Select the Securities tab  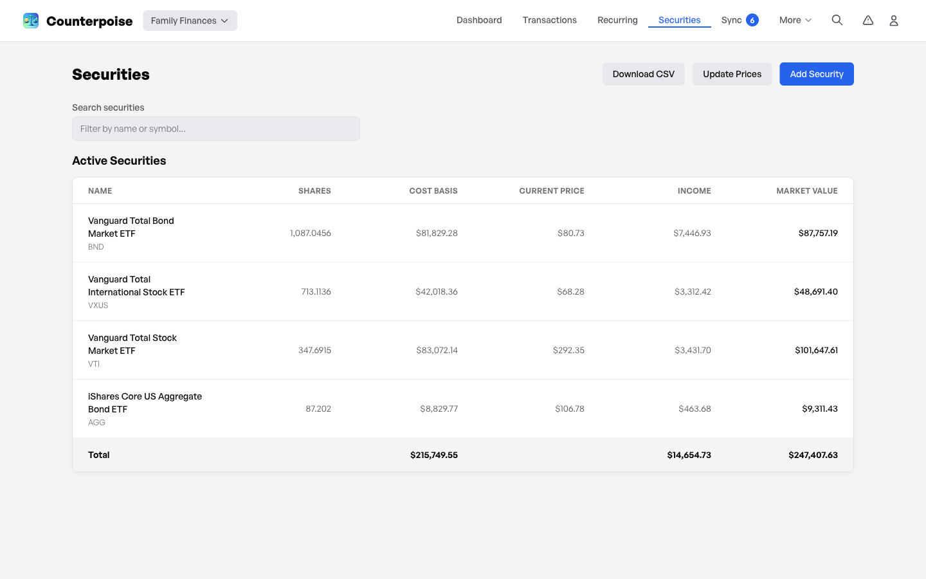pos(680,20)
